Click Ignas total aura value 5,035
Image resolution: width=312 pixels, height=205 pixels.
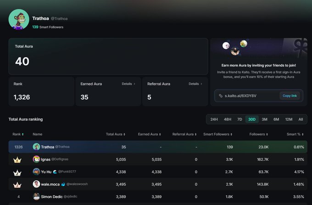(x=121, y=159)
